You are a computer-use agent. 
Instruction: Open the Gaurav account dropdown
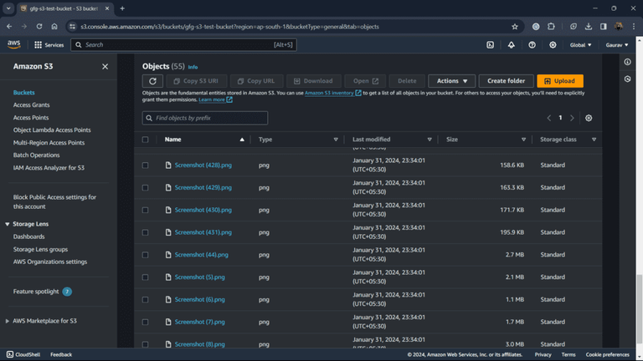pyautogui.click(x=617, y=45)
